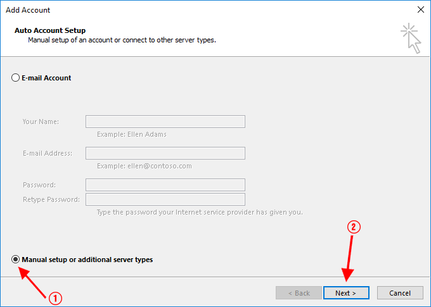Viewport: 431px width, 307px height.
Task: Cancel the Add Account wizard
Action: [400, 293]
